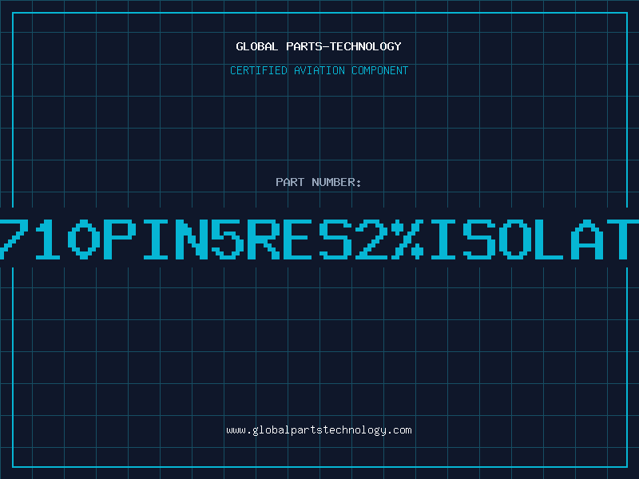Select the letter T ending the part number
The image size is (639, 479).
pos(629,239)
